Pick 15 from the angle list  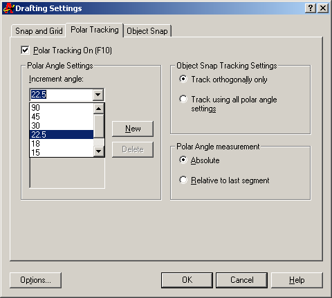(62, 153)
